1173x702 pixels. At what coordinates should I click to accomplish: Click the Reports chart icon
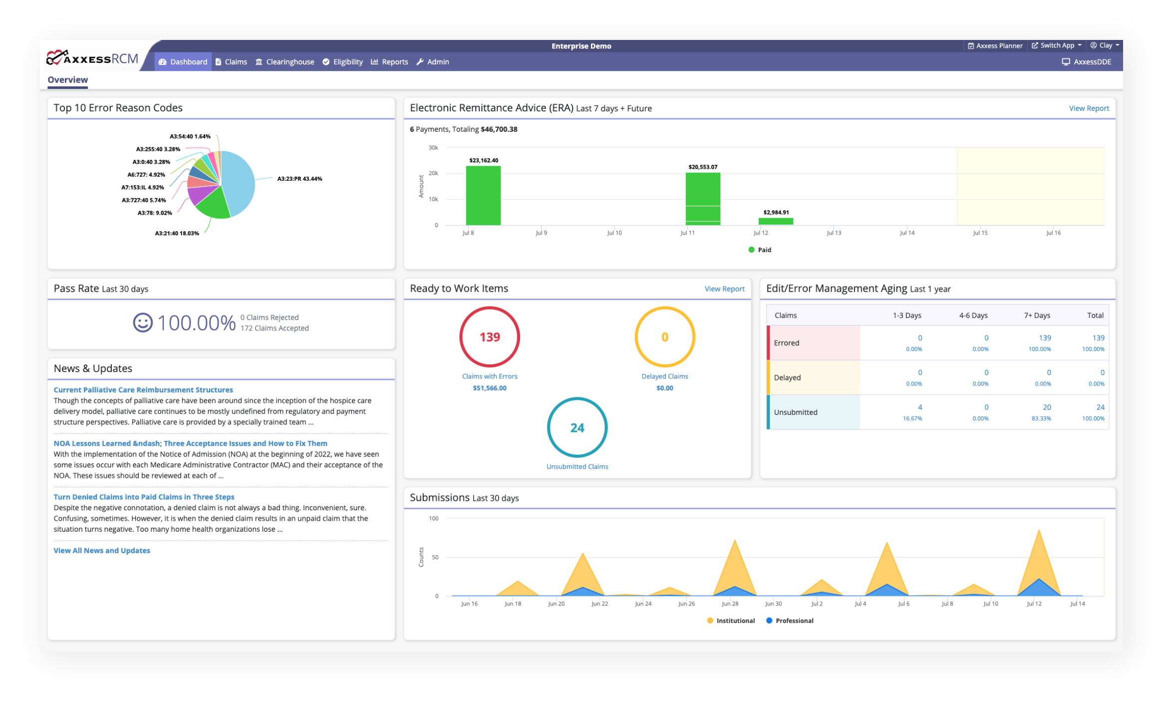(x=374, y=62)
